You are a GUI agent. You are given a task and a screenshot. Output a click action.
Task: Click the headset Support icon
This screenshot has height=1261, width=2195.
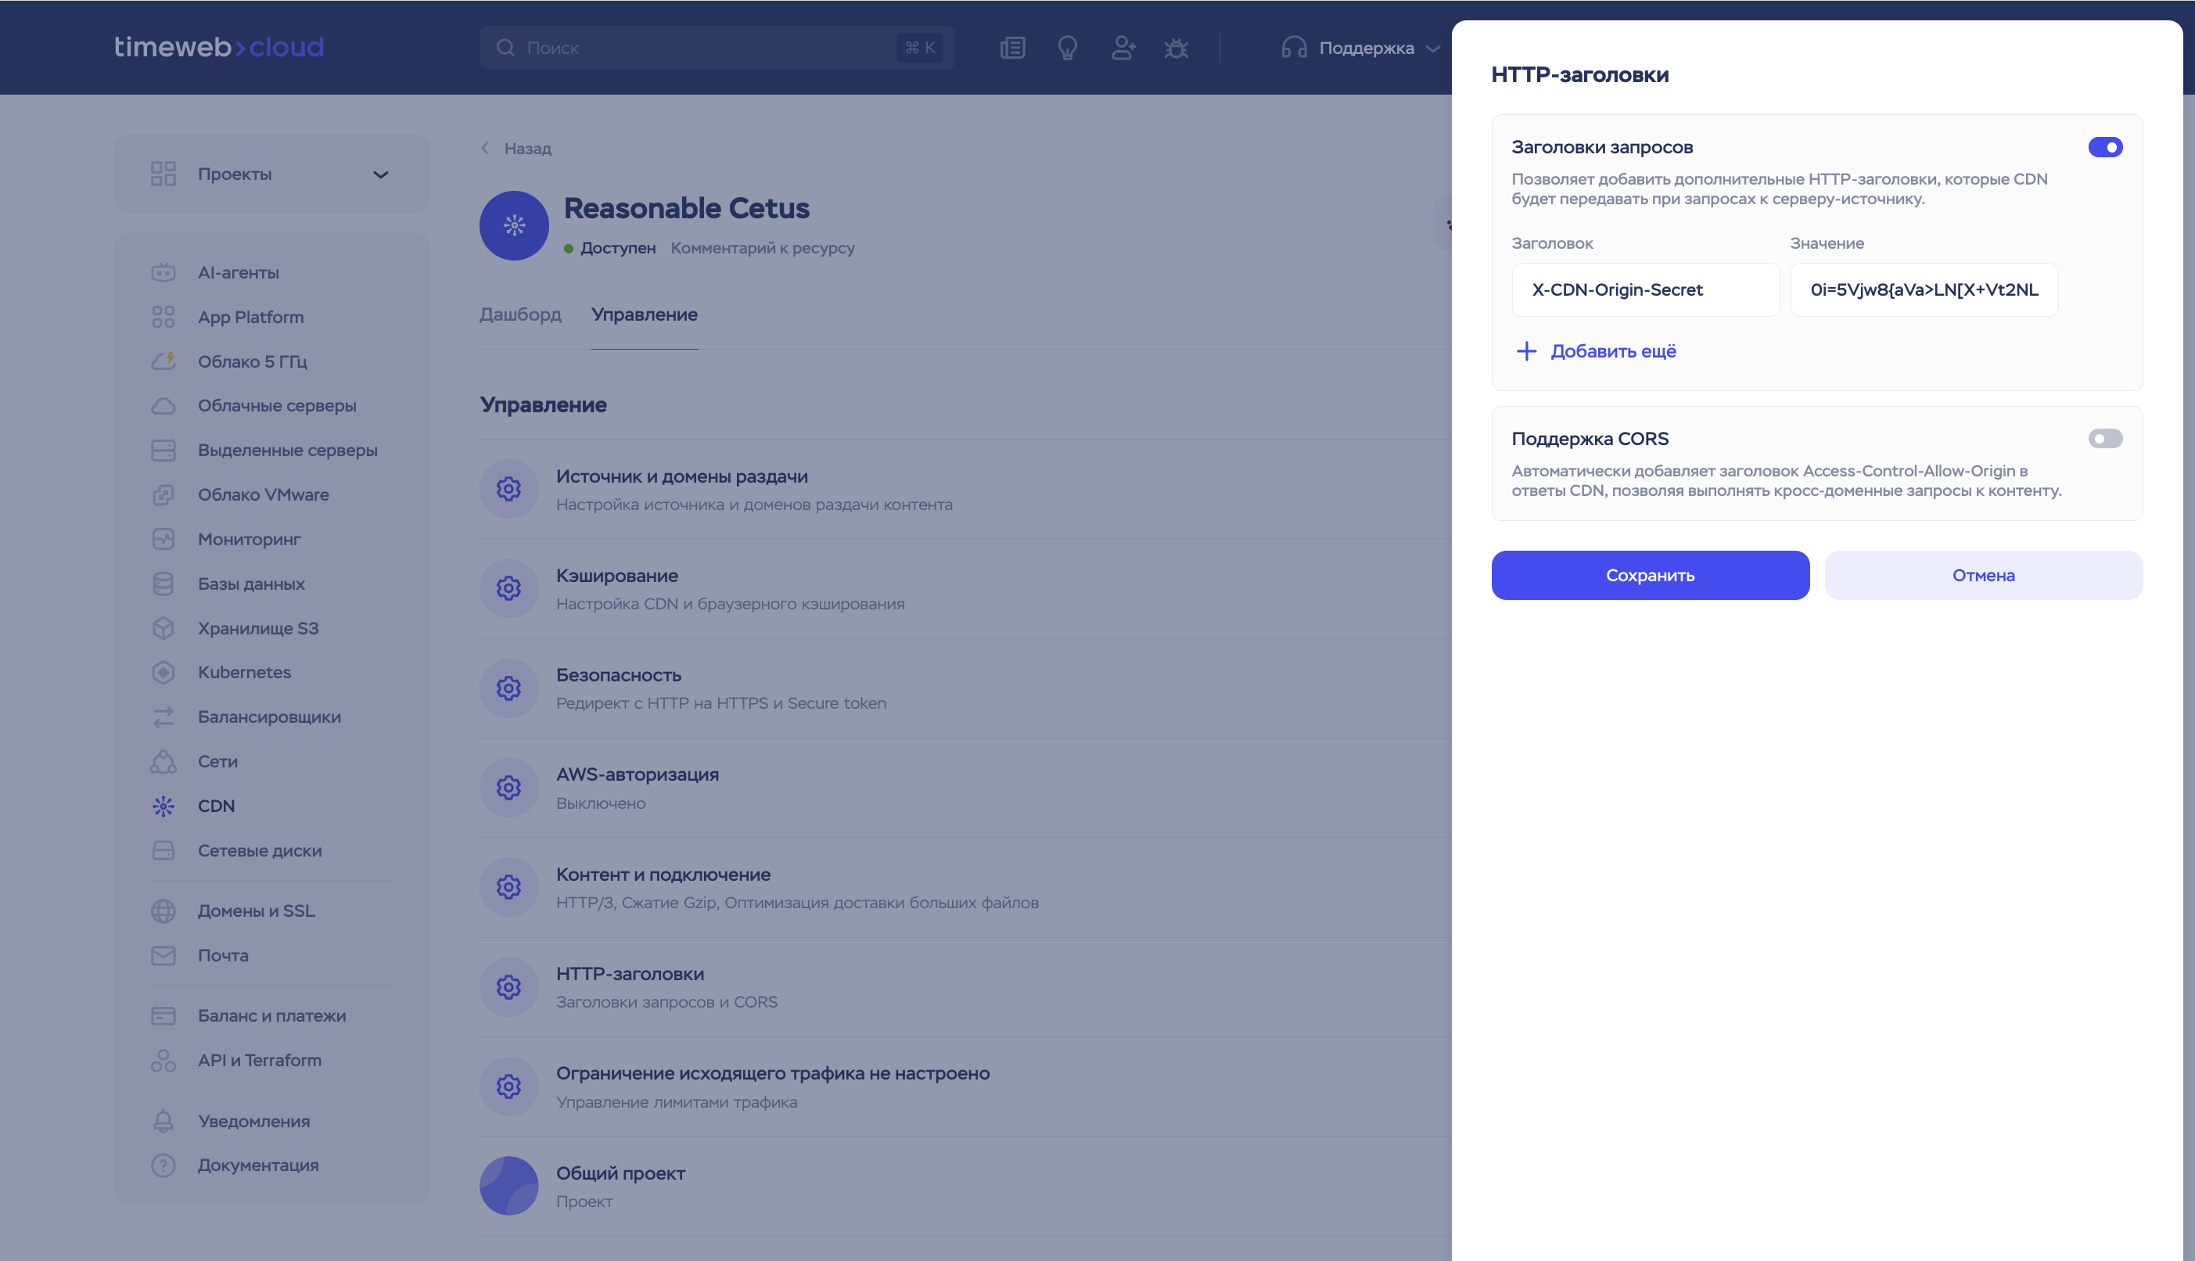pos(1294,48)
